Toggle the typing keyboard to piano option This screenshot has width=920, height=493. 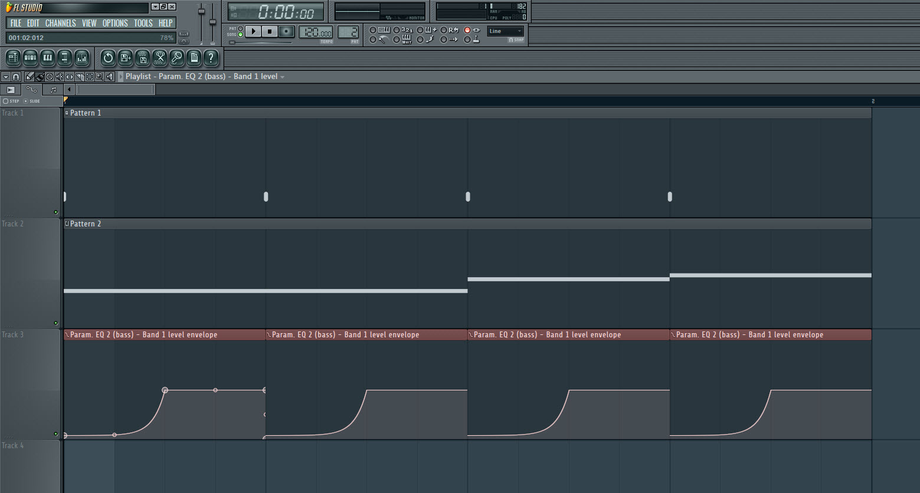373,30
